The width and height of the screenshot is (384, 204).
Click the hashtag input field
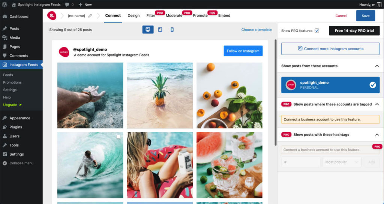tap(301, 162)
